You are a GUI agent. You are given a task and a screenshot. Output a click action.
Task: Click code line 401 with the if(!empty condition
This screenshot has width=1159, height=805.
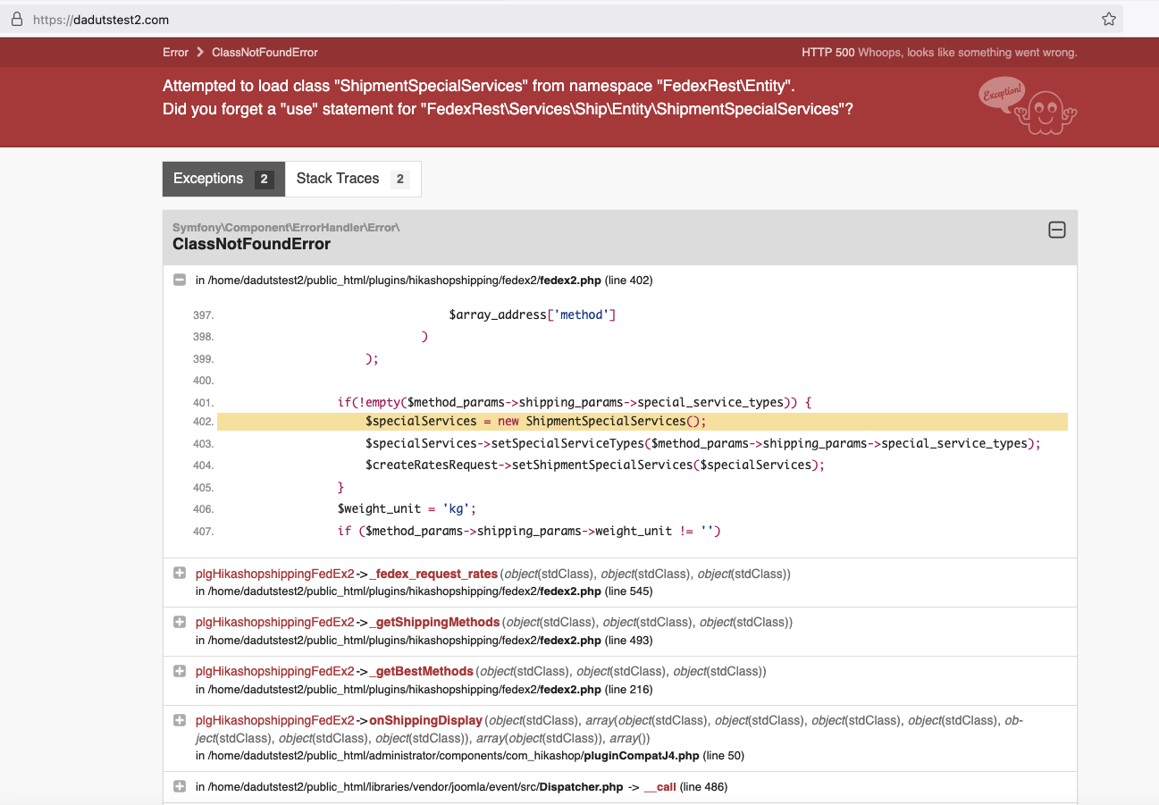click(x=574, y=403)
